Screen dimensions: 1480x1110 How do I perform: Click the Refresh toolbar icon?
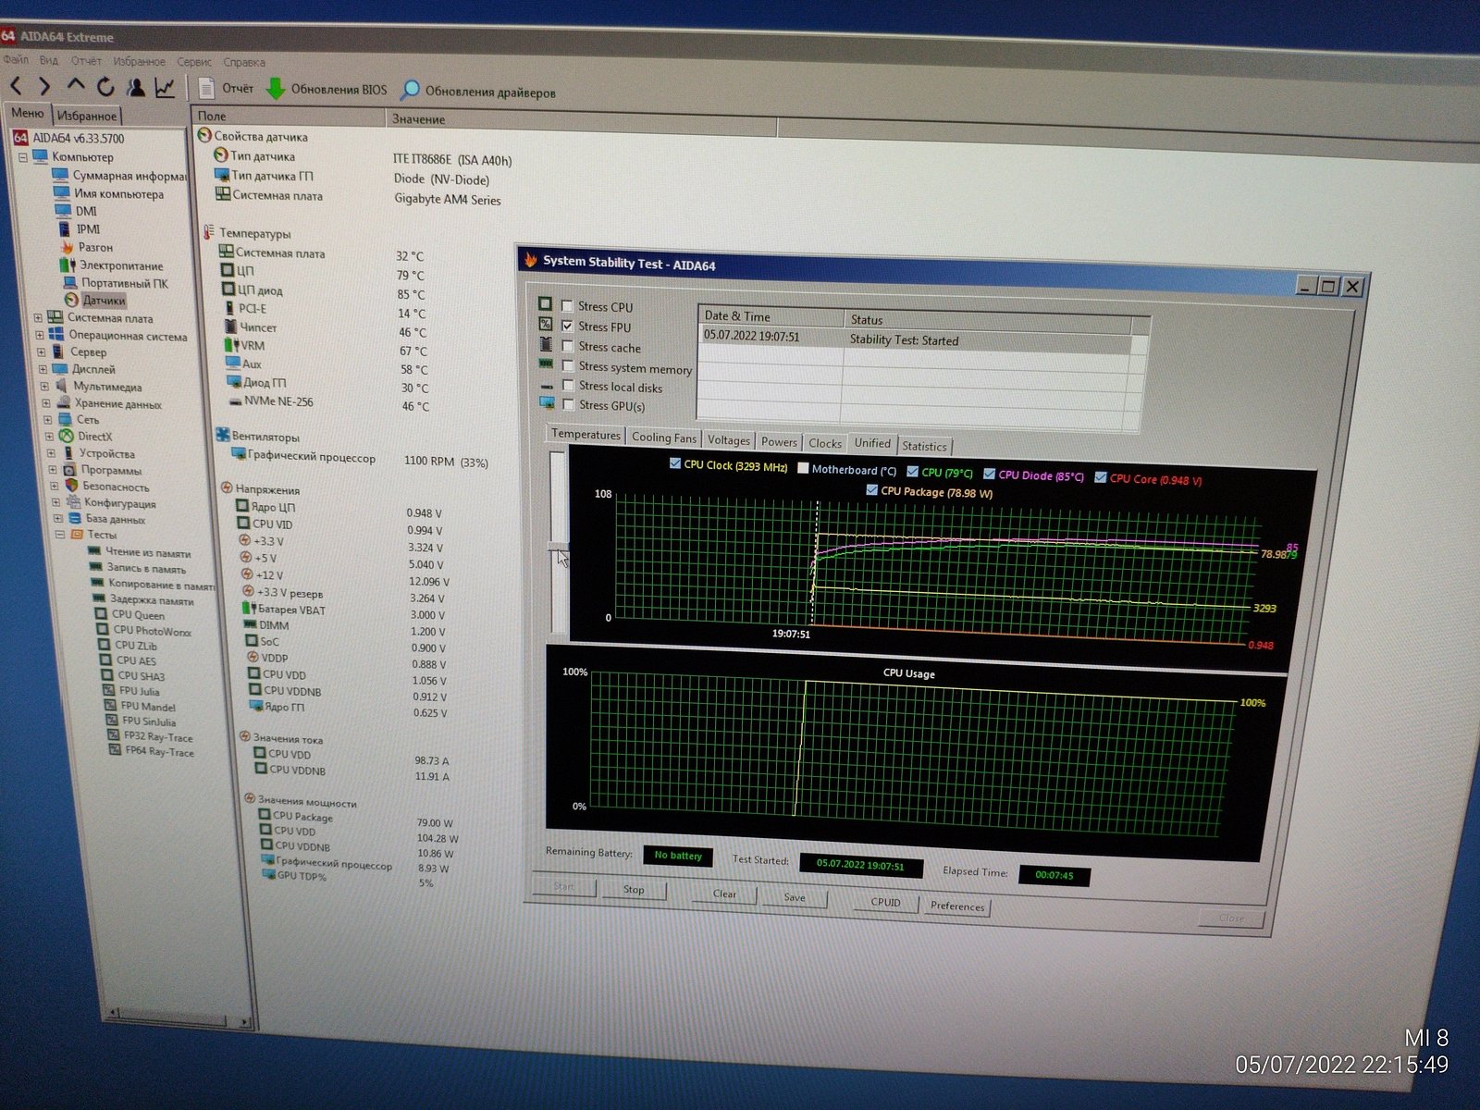coord(105,87)
